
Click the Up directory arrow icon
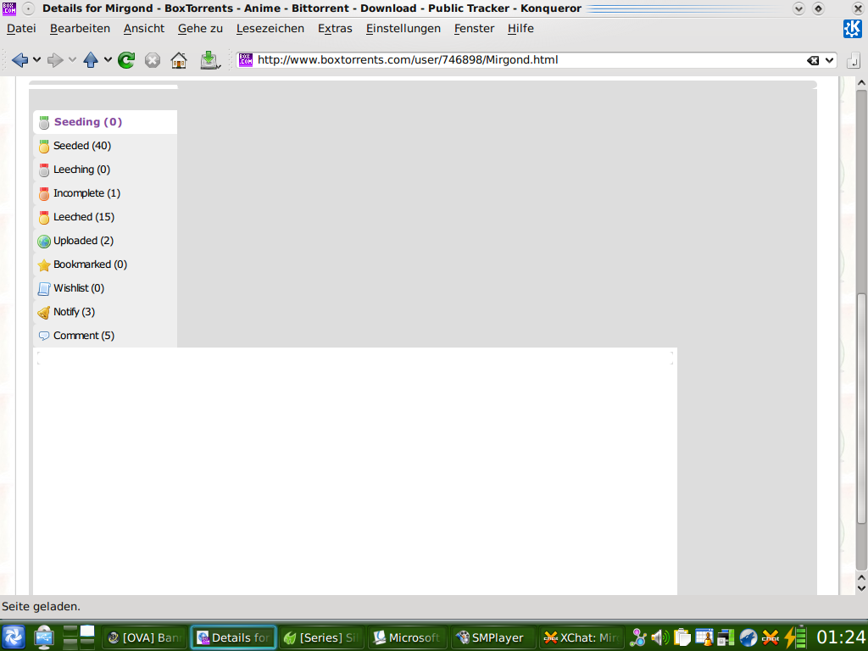(x=91, y=60)
